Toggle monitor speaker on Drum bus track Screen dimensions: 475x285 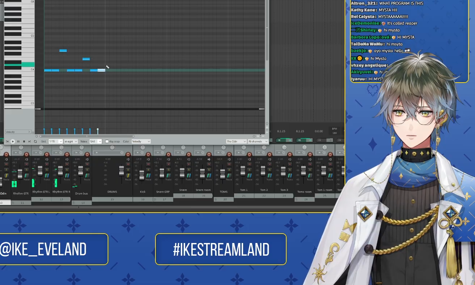(87, 159)
